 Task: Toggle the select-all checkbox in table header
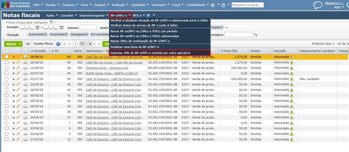coord(7,51)
